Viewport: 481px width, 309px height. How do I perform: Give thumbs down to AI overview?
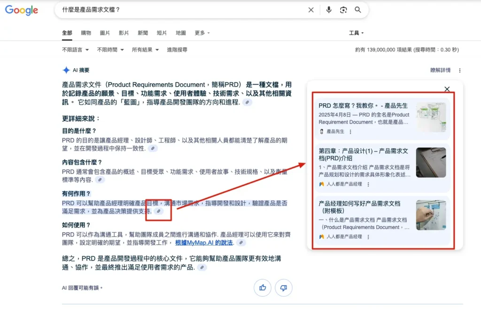coord(283,288)
